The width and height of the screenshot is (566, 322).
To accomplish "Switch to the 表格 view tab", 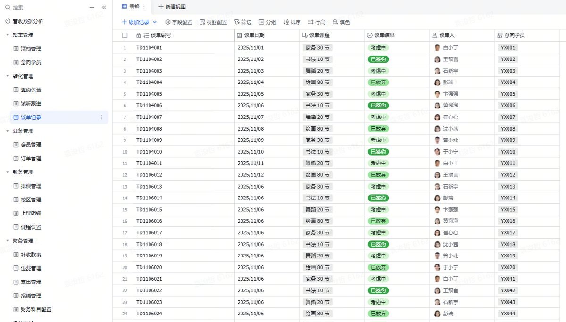I will click(130, 7).
